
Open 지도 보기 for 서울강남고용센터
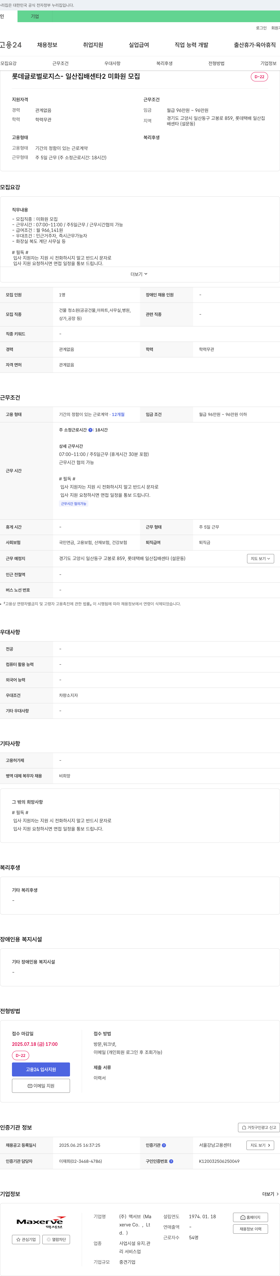coord(260,1145)
